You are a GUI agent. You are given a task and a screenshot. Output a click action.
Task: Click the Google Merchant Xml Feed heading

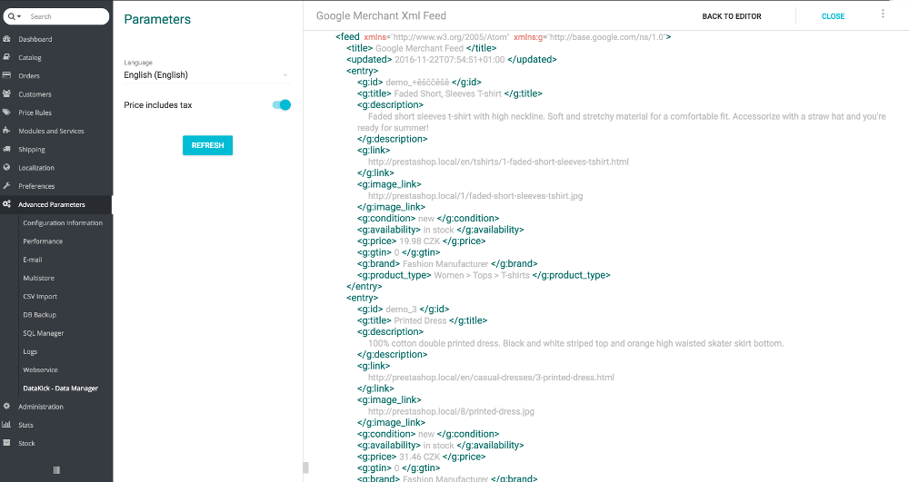tap(381, 15)
